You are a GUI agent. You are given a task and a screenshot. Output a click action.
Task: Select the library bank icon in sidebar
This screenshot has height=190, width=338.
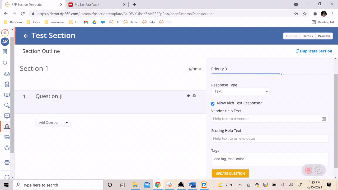click(7, 127)
